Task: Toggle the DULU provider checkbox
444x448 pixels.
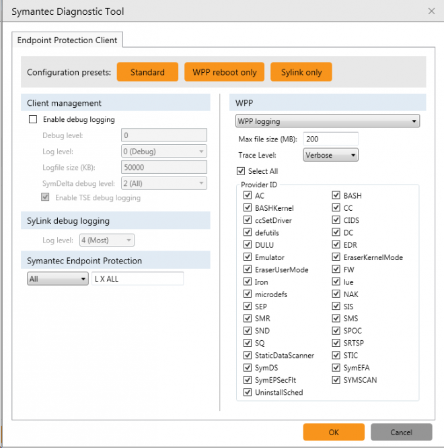Action: pos(248,245)
